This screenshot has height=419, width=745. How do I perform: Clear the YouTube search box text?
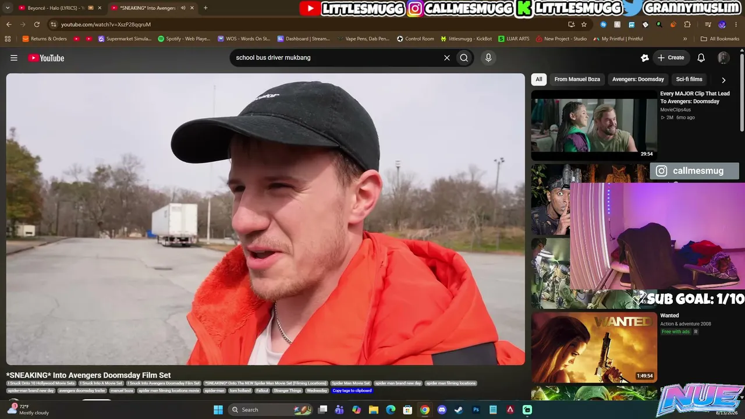click(x=447, y=58)
